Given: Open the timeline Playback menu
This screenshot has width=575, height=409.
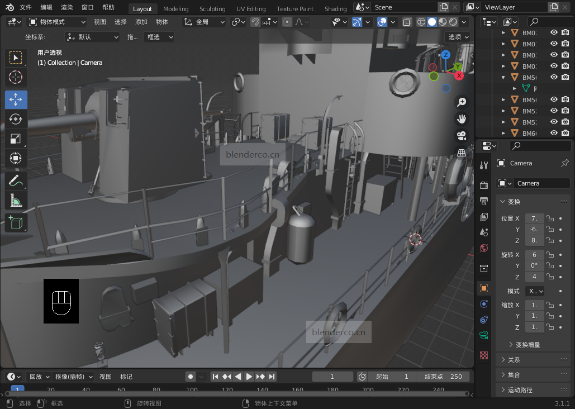Looking at the screenshot, I should coord(39,377).
